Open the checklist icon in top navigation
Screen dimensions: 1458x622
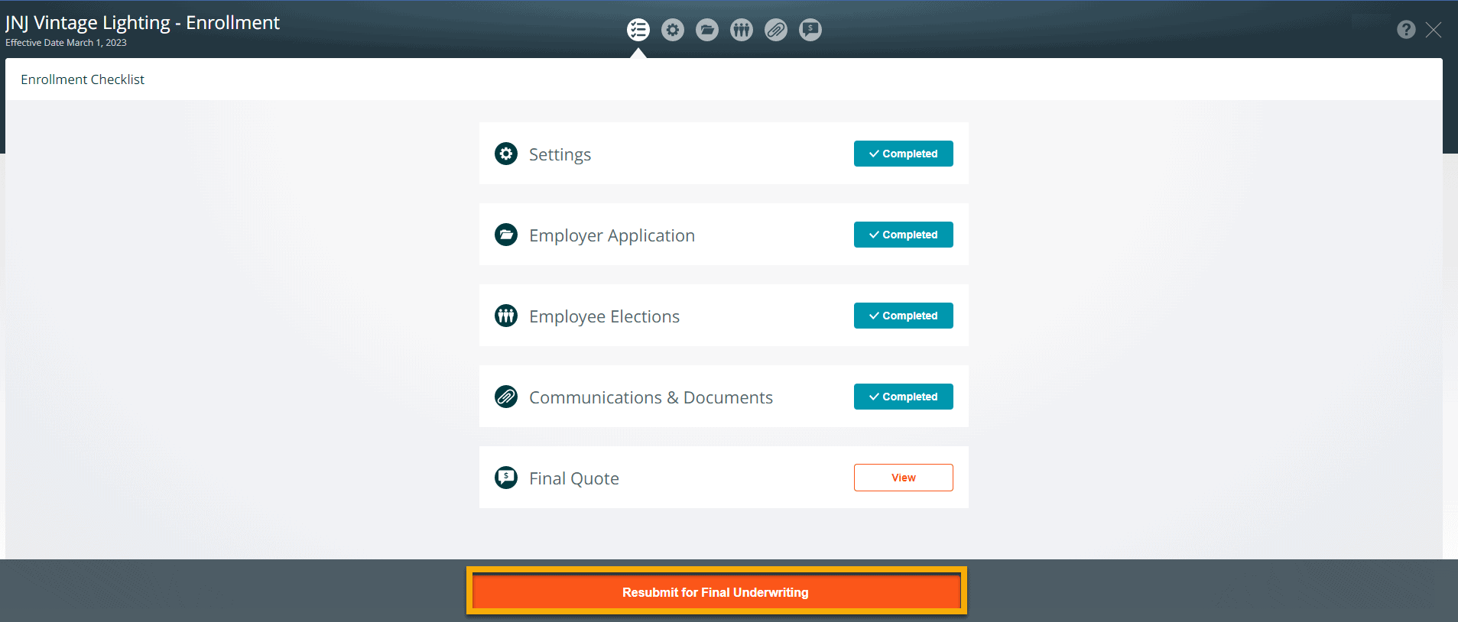(x=638, y=30)
